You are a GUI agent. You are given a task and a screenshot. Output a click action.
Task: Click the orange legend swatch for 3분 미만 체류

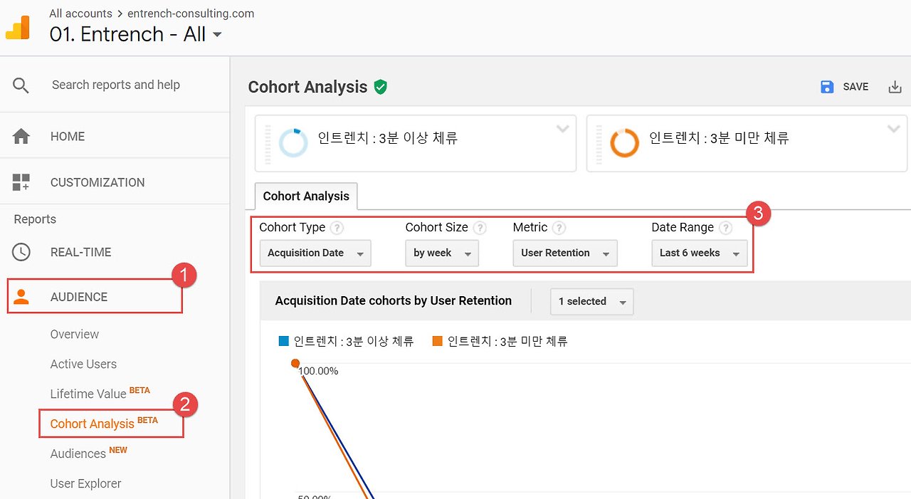tap(438, 342)
